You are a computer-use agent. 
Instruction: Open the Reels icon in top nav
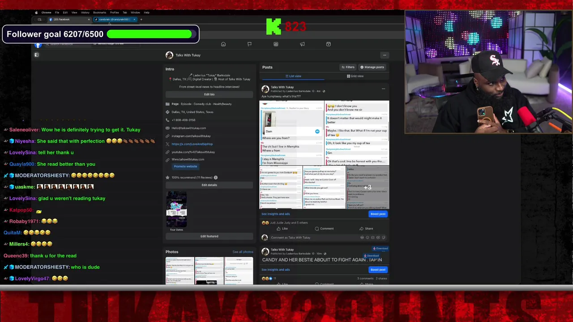point(329,44)
